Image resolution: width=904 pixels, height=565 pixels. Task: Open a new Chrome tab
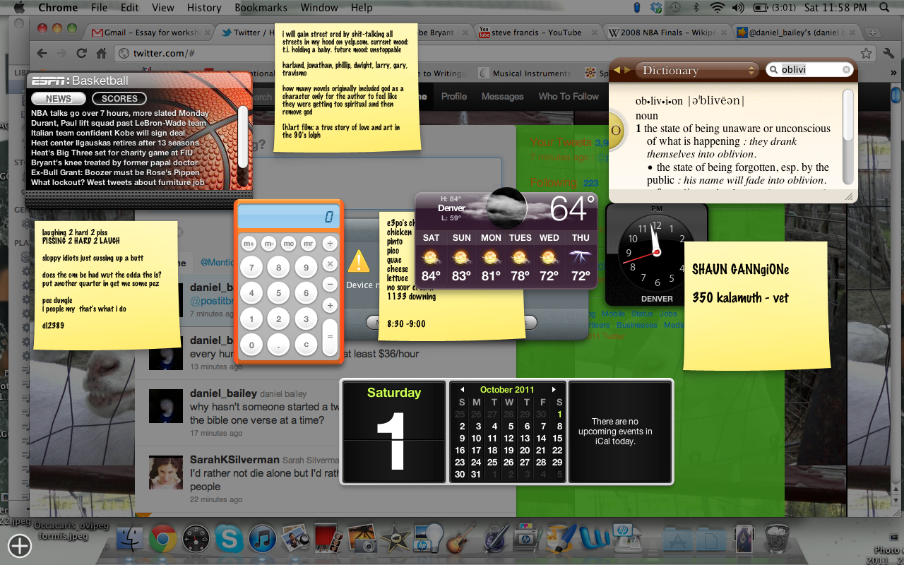tap(874, 32)
